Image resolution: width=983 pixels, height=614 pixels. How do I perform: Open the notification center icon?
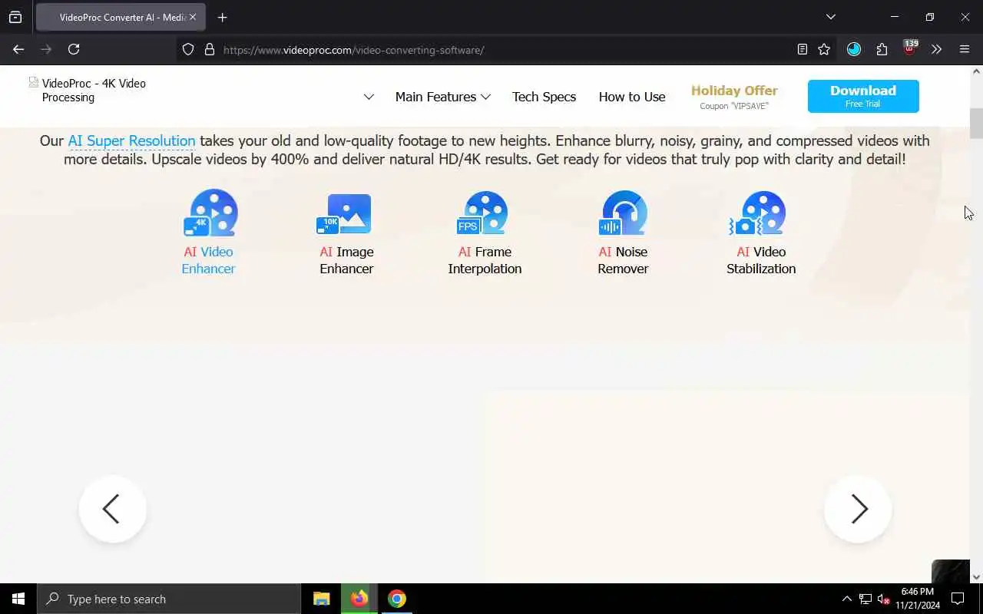coord(958,599)
